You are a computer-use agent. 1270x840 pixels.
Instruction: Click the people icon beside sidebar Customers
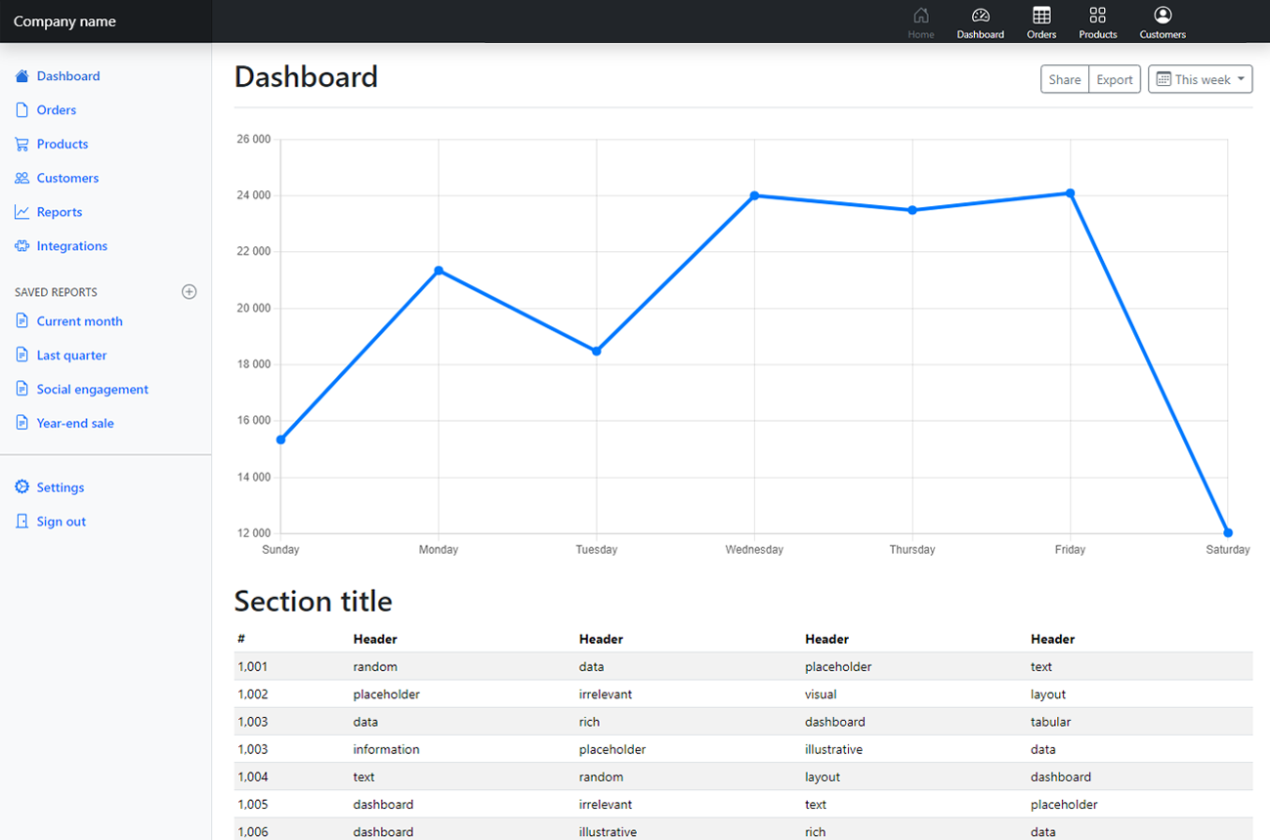tap(22, 178)
